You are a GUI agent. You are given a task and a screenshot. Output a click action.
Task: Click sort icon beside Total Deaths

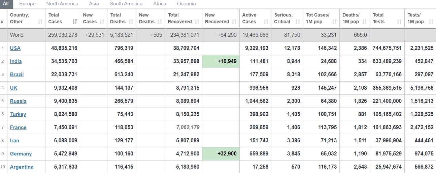131,22
